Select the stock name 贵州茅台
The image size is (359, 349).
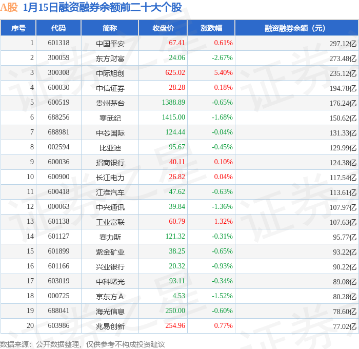[110, 103]
